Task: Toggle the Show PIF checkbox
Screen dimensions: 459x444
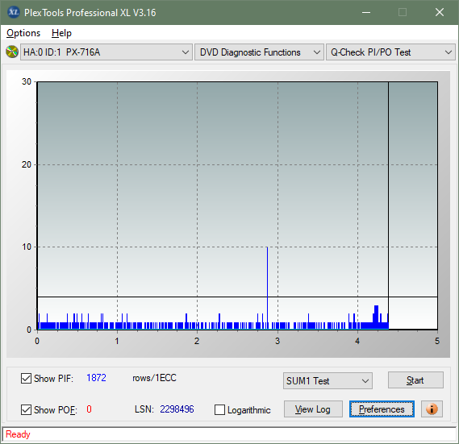Action: pyautogui.click(x=26, y=378)
